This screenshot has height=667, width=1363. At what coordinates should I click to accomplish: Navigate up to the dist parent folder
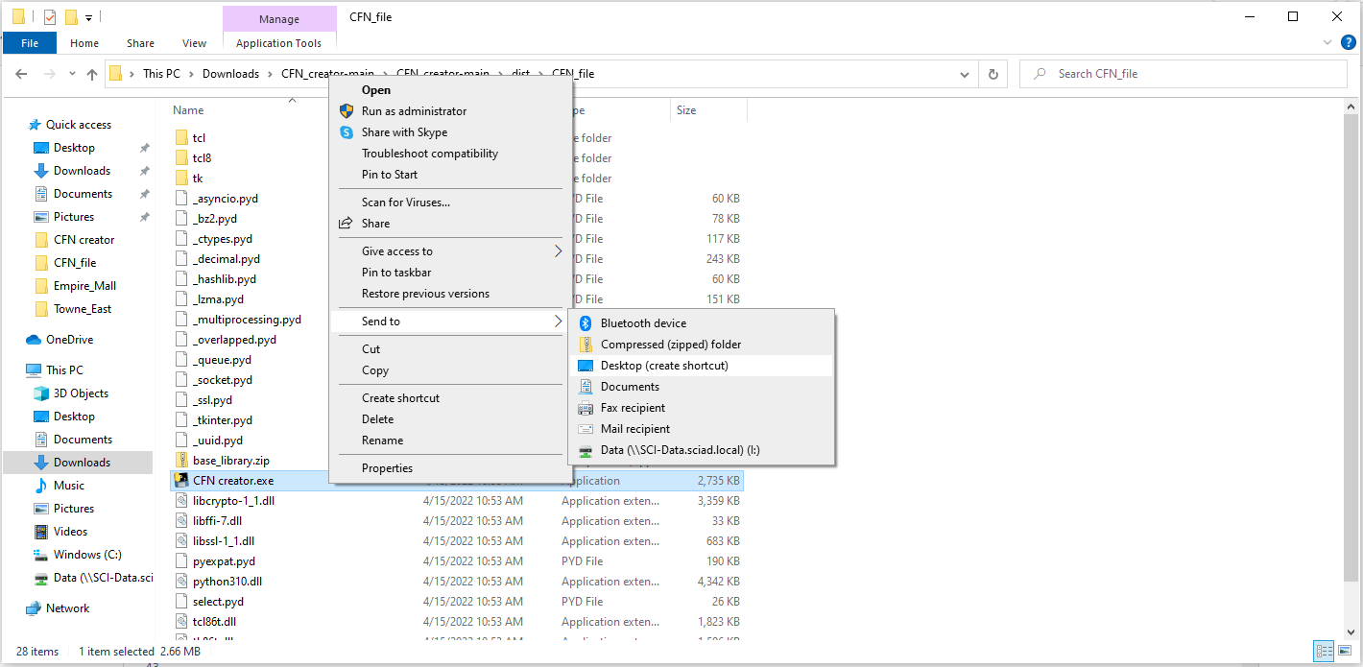(91, 73)
